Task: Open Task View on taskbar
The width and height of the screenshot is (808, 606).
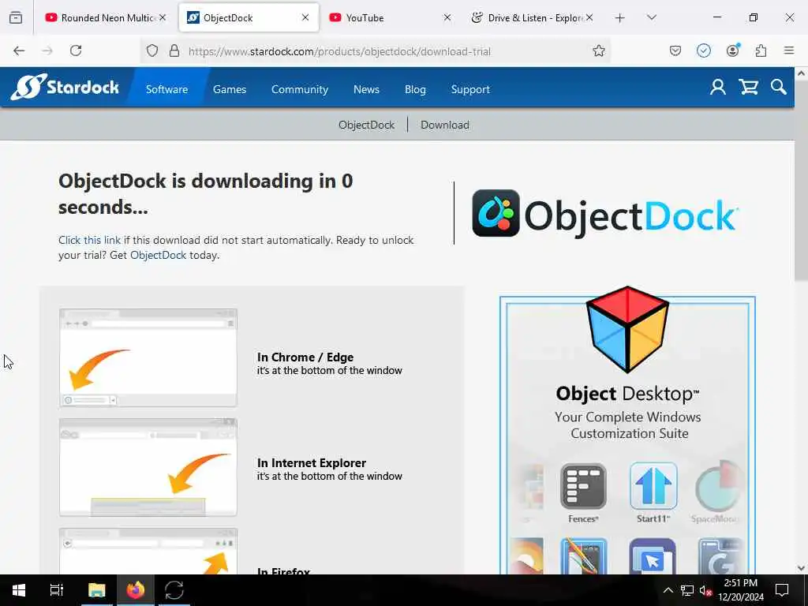Action: click(x=57, y=590)
